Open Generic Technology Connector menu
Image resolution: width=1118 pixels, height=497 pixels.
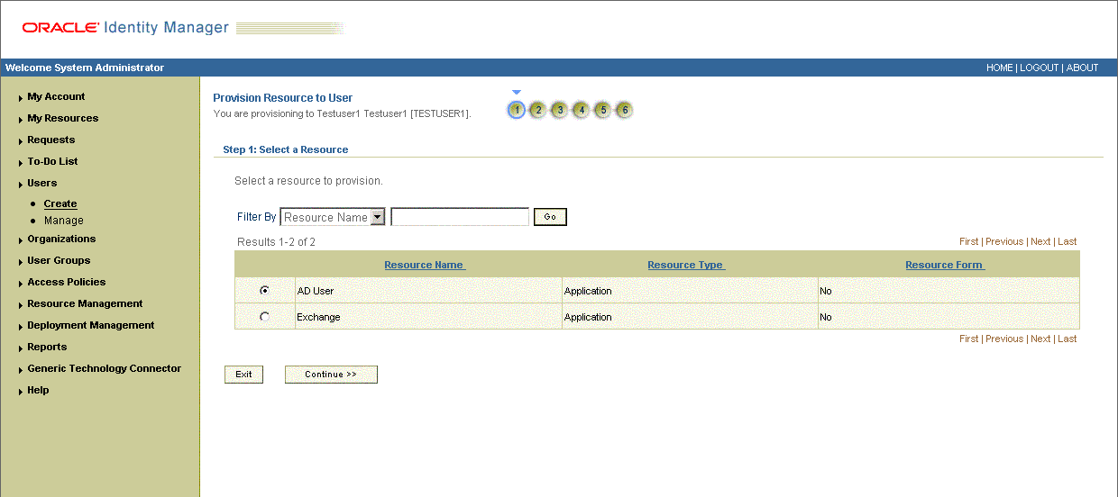point(105,368)
